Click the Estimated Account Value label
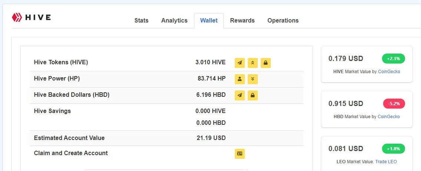Image resolution: width=421 pixels, height=171 pixels. (x=69, y=138)
